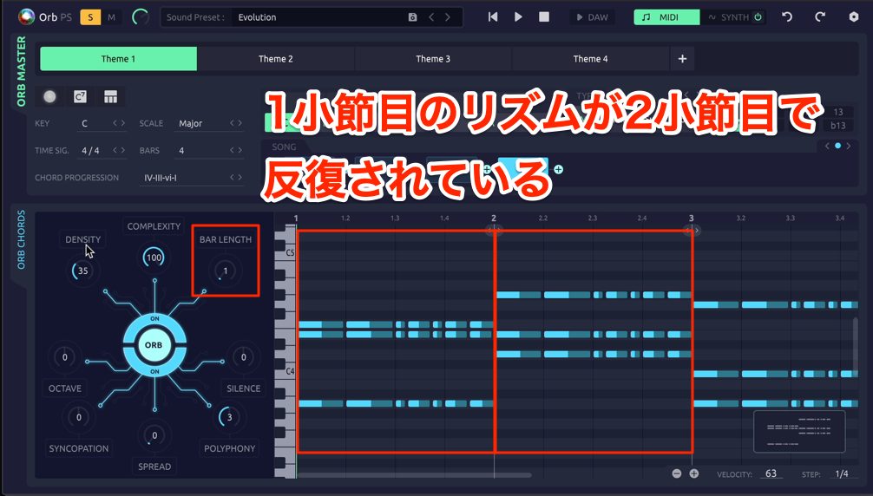Stop playback
Viewport: 873px width, 496px height.
click(544, 17)
